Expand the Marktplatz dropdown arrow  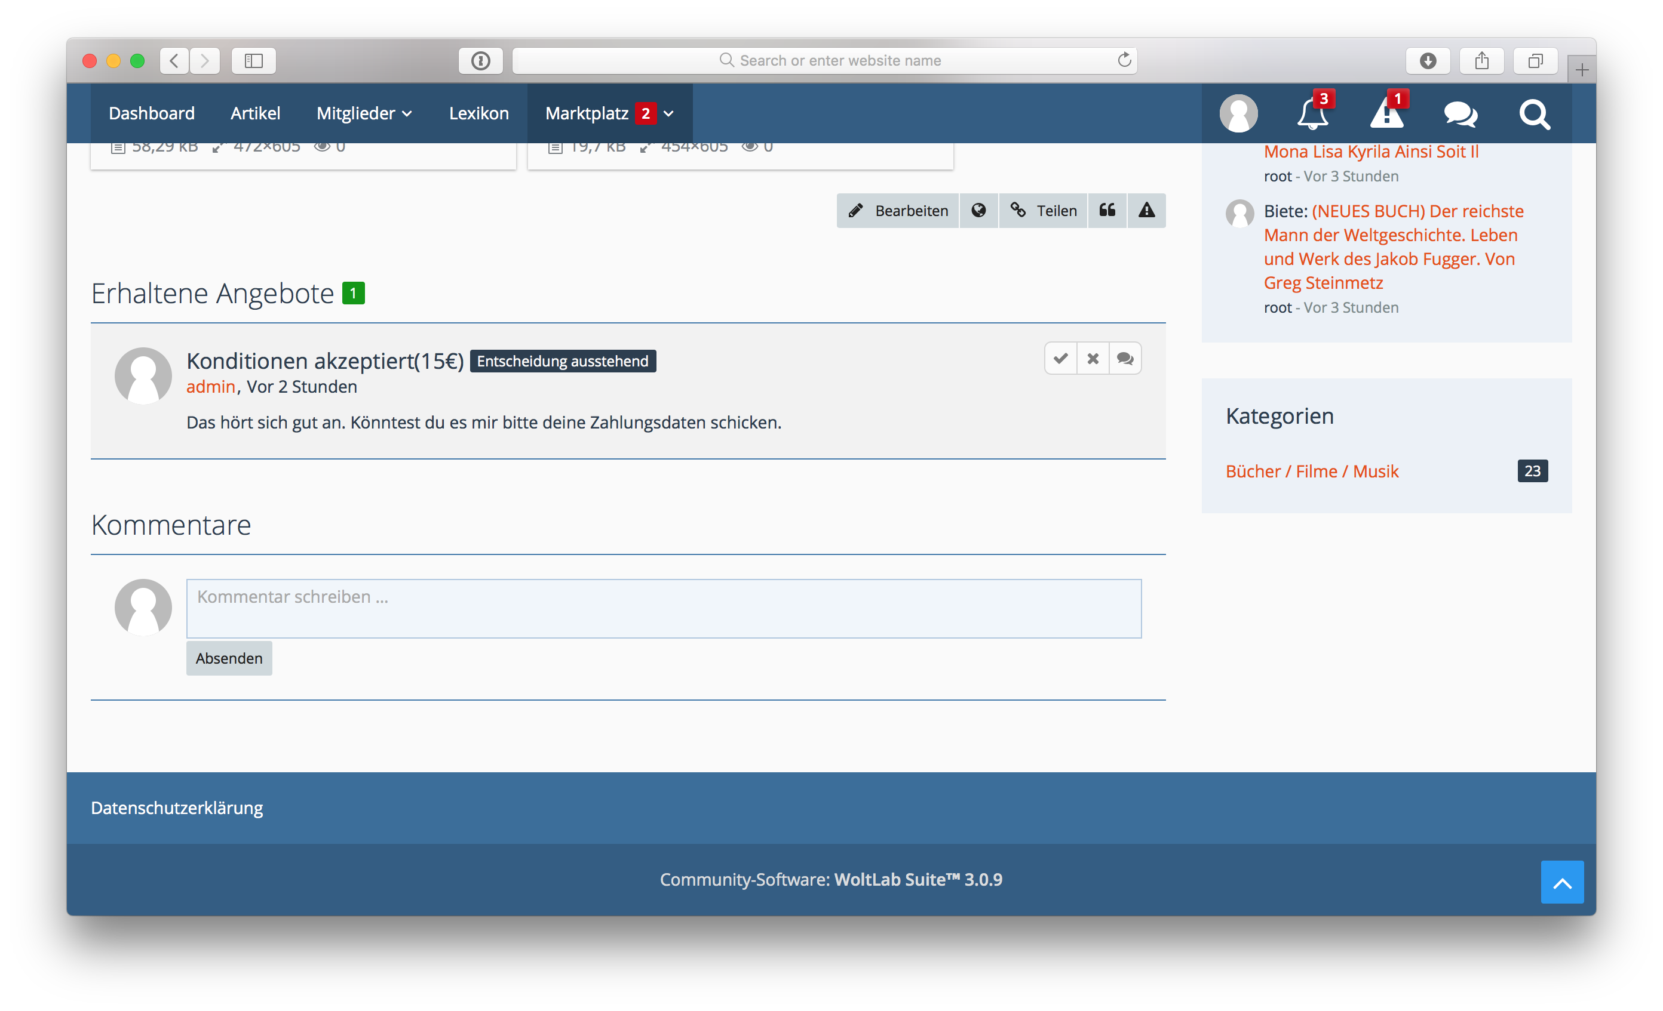[x=669, y=113]
